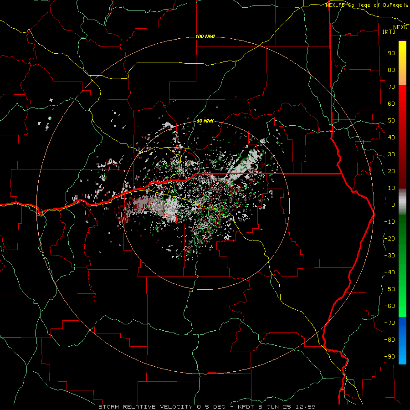Image resolution: width=410 pixels, height=410 pixels.
Task: Select the 0 value on velocity scale
Action: coord(393,205)
